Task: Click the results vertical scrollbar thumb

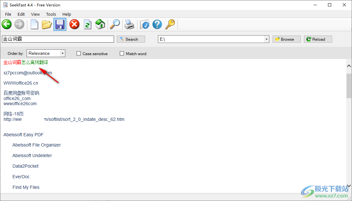Action: tap(349, 86)
